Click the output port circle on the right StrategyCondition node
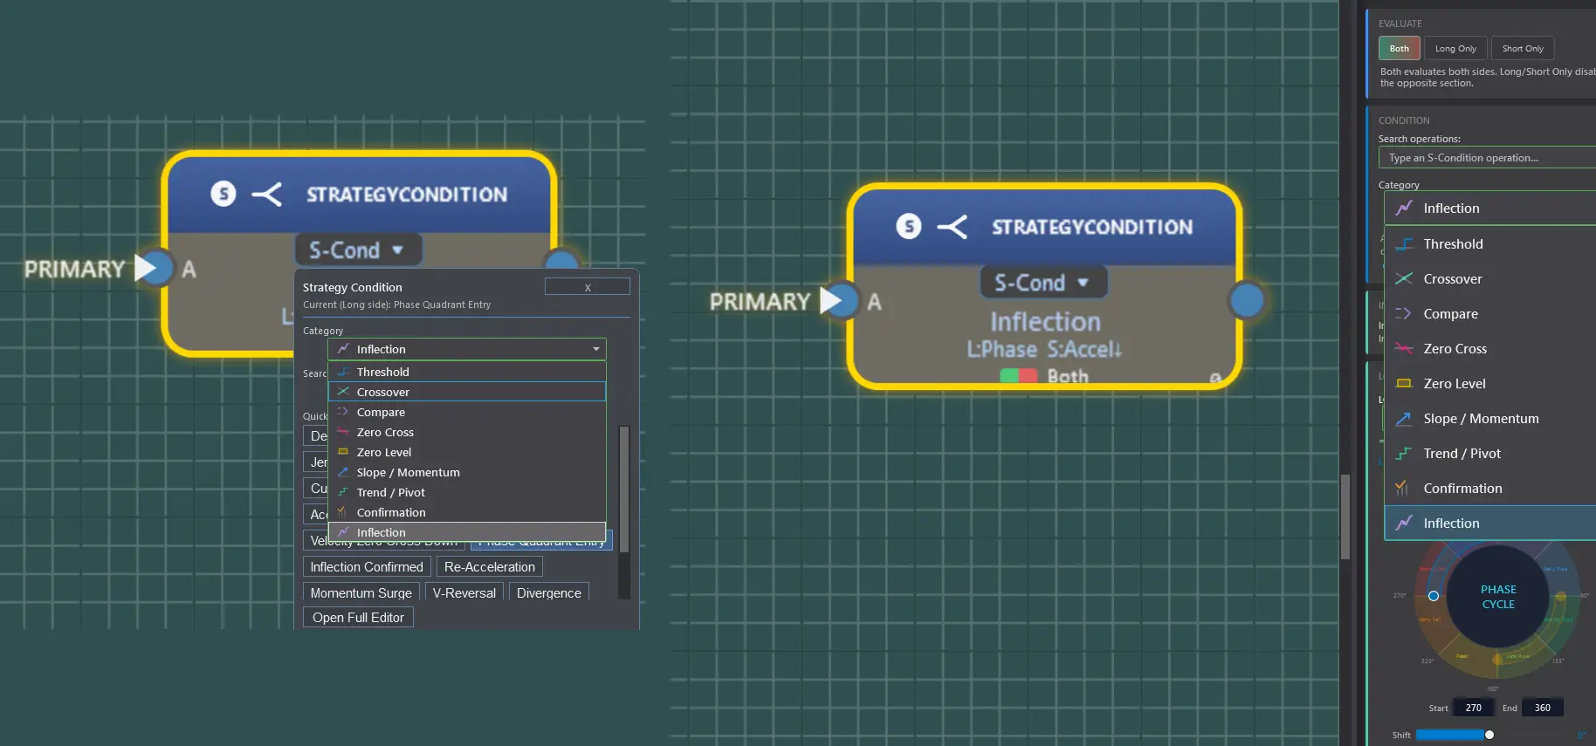Image resolution: width=1596 pixels, height=746 pixels. (x=1247, y=300)
